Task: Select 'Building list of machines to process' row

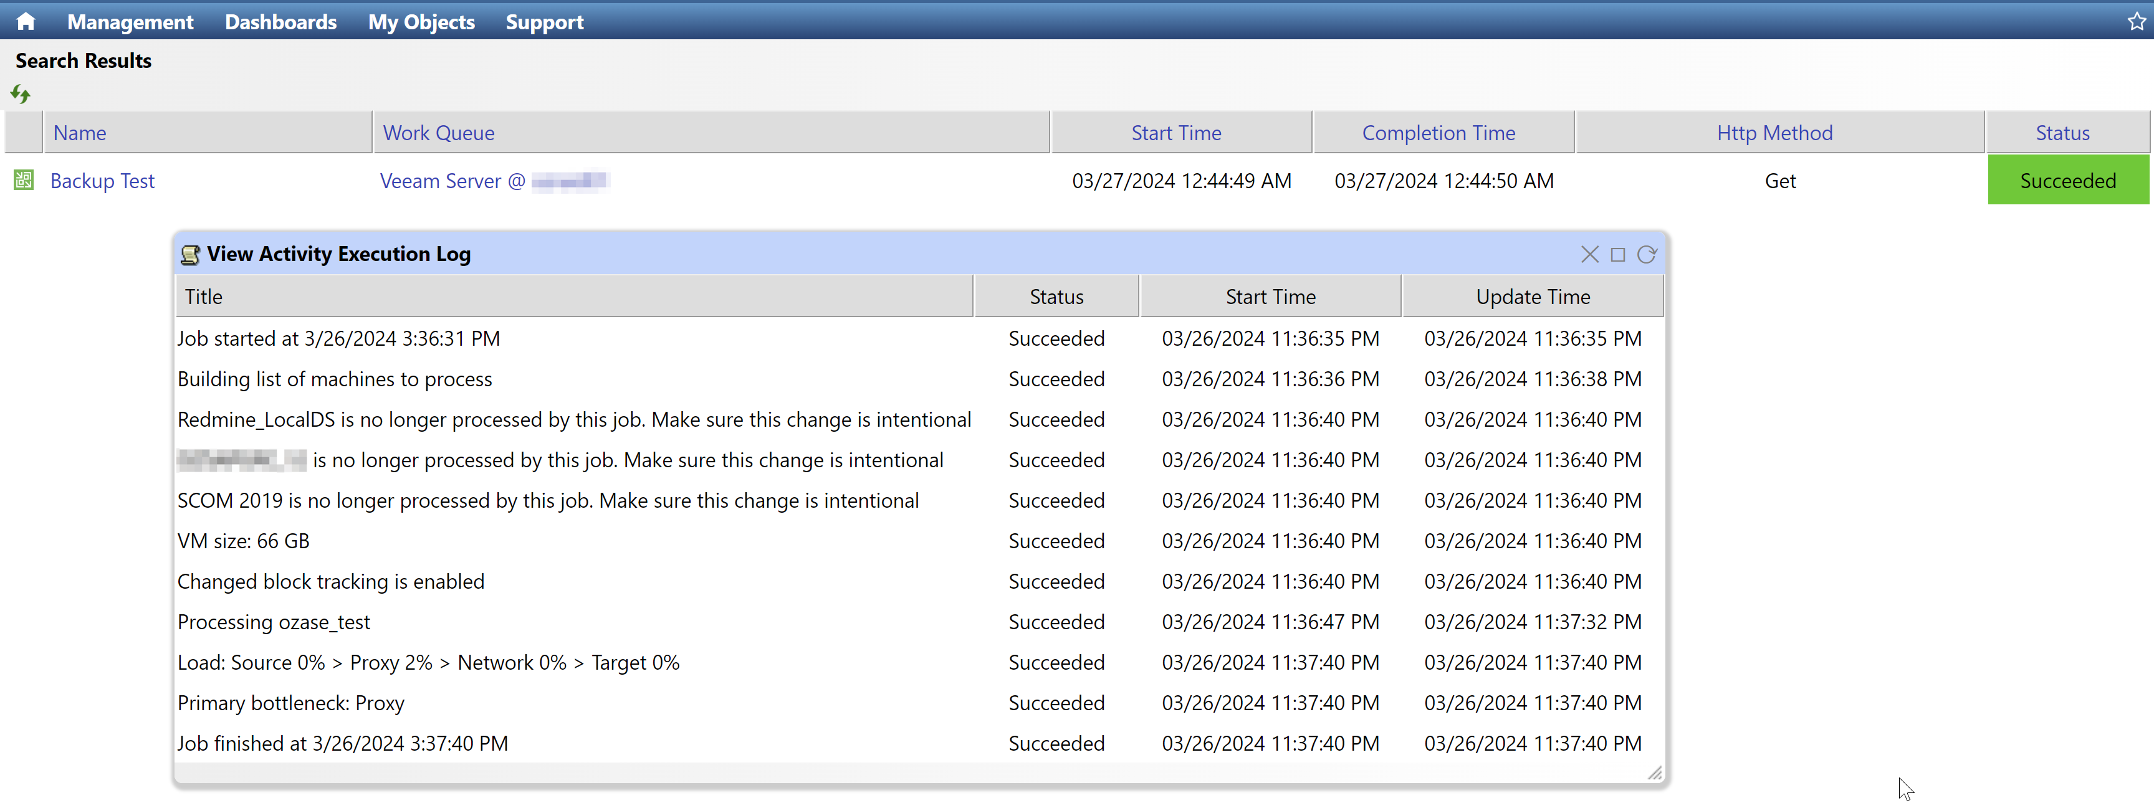Action: pyautogui.click(x=919, y=379)
